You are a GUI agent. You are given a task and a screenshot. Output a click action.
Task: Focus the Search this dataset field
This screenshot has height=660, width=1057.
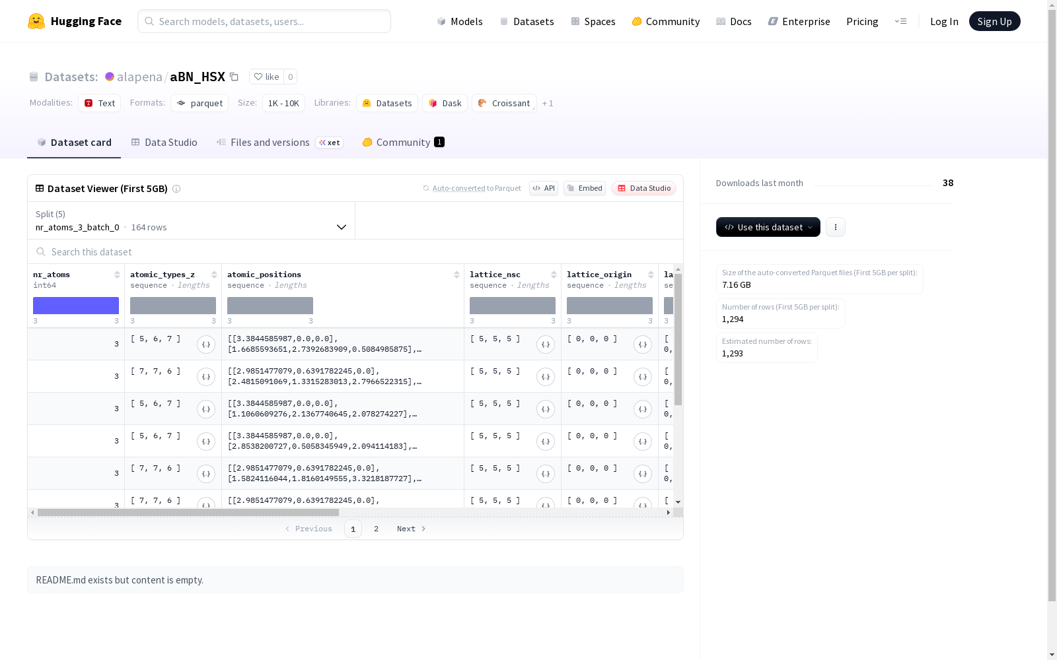[355, 252]
